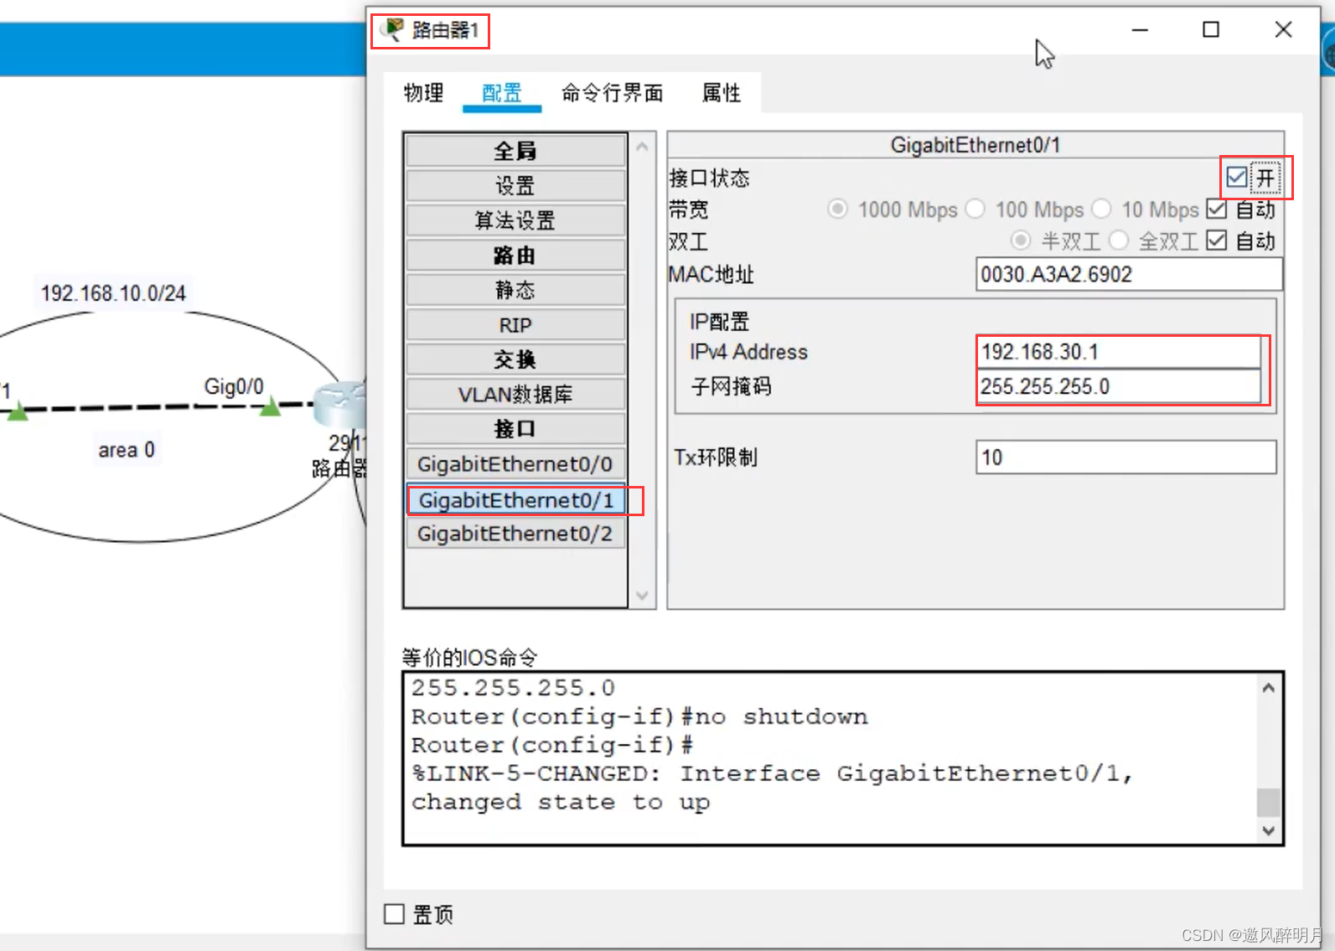The height and width of the screenshot is (951, 1335).
Task: Select 全双工 duplex radio
Action: (x=1119, y=240)
